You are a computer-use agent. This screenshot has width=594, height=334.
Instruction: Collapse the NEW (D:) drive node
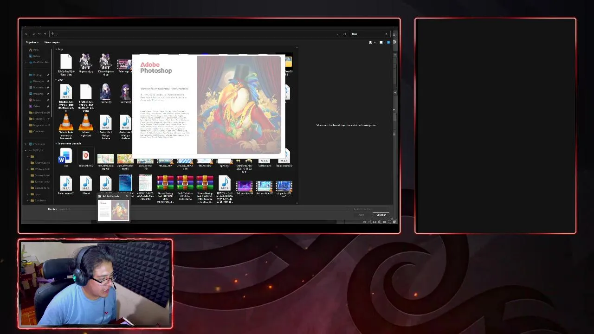pos(26,150)
